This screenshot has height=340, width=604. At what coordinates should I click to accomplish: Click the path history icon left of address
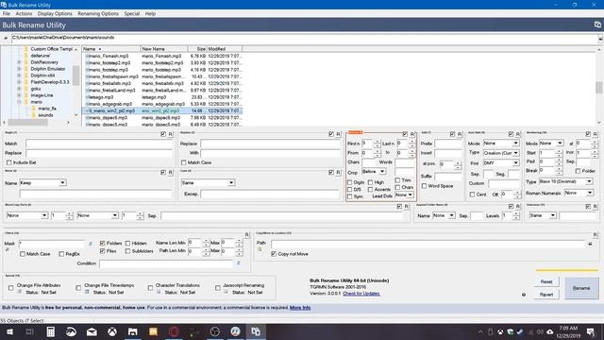tap(6, 38)
